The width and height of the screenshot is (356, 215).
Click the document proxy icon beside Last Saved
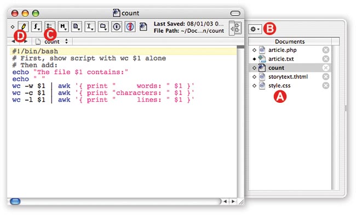143,27
